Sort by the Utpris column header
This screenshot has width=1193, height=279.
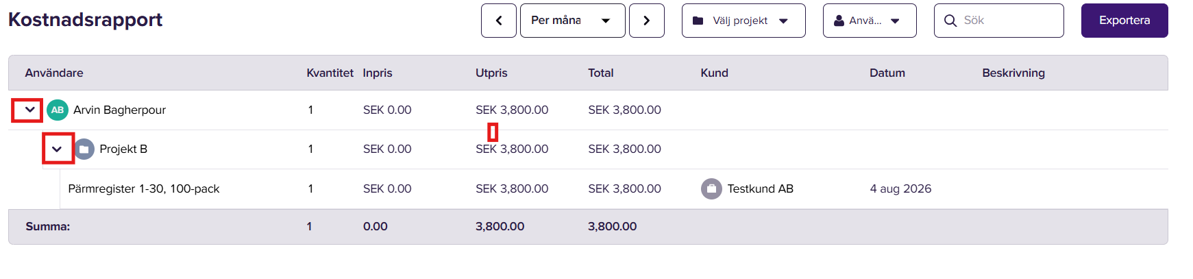coord(491,73)
